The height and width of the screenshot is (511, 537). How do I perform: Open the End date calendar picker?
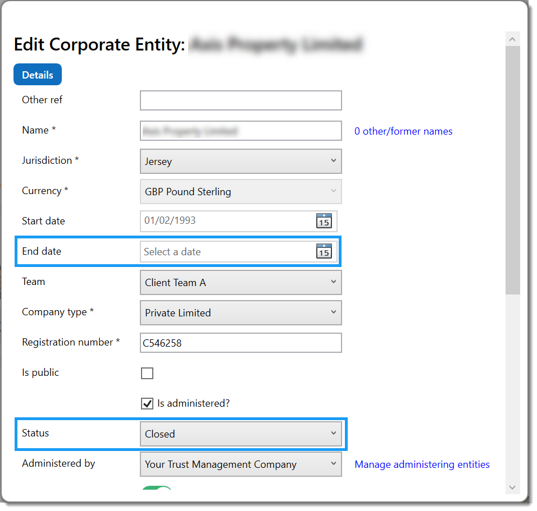pos(324,252)
